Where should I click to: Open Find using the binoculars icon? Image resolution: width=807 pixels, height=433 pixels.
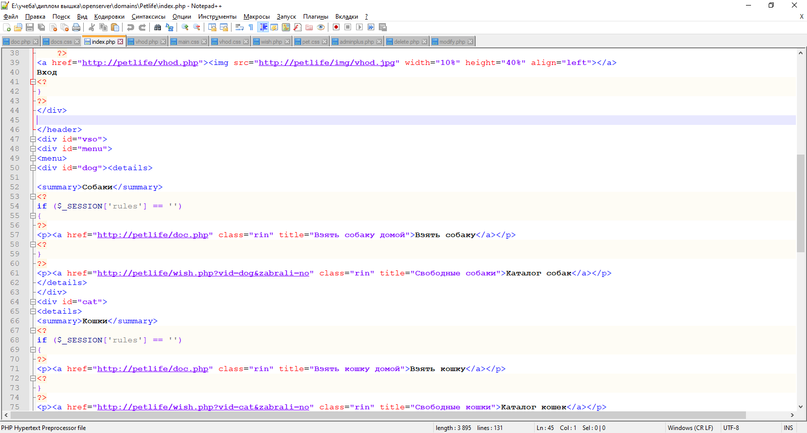(x=158, y=27)
